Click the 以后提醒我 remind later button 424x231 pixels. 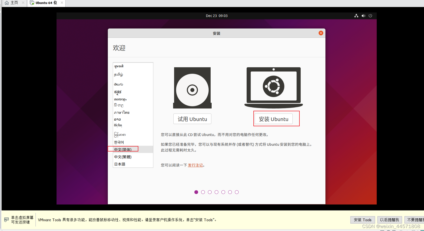(389, 220)
